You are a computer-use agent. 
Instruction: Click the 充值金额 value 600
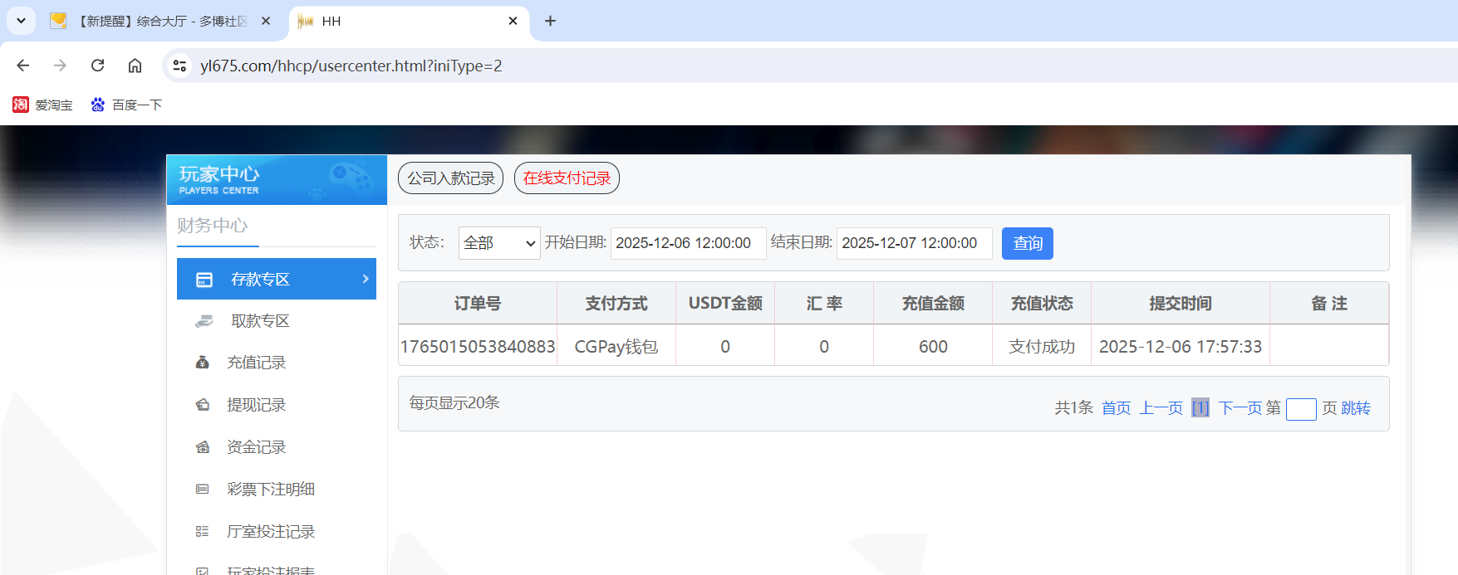(x=933, y=347)
